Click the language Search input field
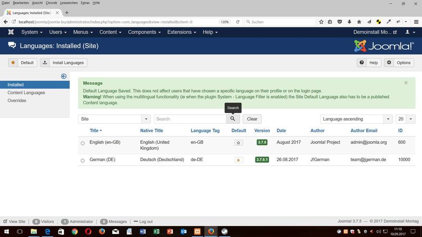Viewport: 422px width, 237px height. click(190, 119)
